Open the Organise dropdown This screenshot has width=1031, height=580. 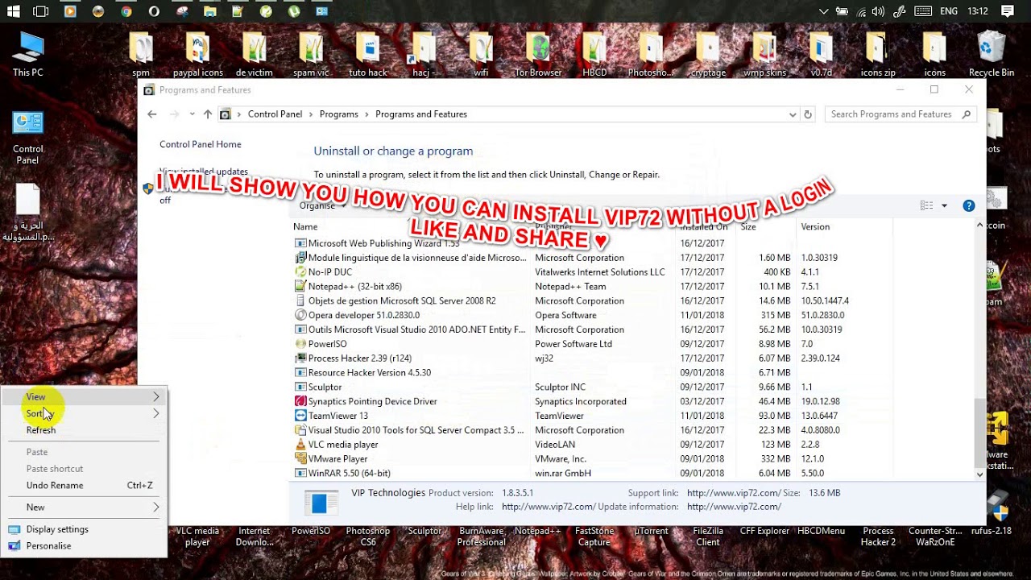(x=322, y=205)
